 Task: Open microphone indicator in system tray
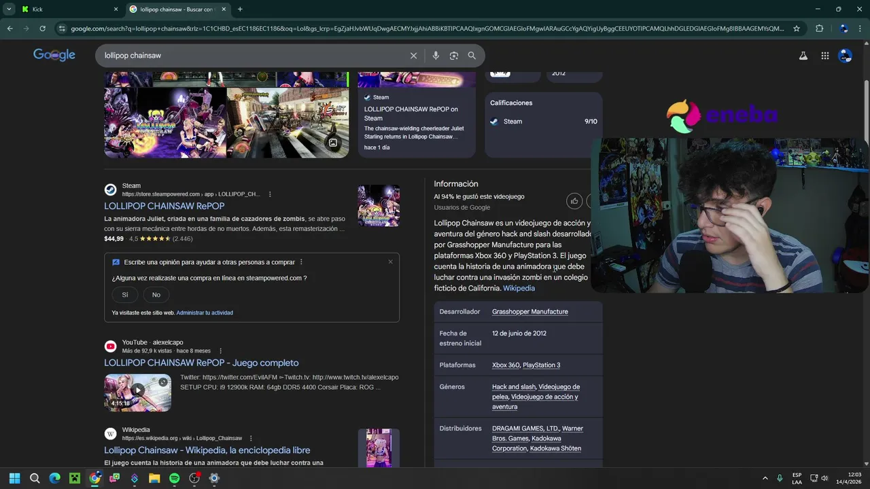pyautogui.click(x=780, y=478)
